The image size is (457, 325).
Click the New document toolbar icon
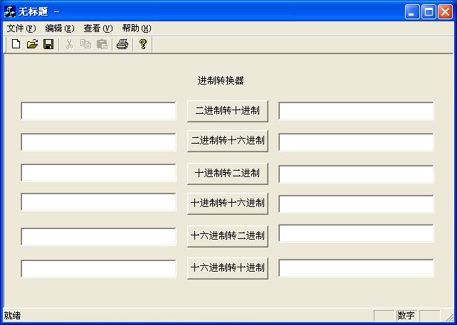pos(16,44)
